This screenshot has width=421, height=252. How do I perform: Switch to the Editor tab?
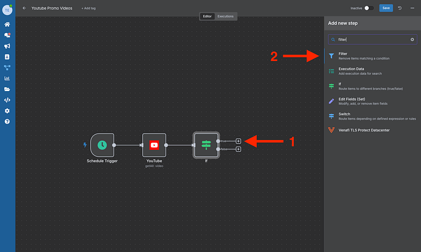pos(207,16)
